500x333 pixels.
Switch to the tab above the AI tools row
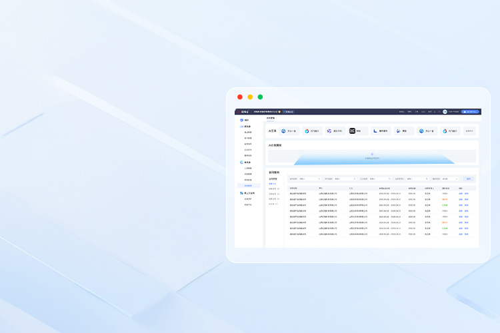click(x=270, y=118)
